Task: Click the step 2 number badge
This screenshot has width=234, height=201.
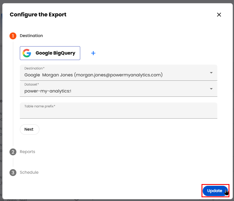Action: coord(13,152)
